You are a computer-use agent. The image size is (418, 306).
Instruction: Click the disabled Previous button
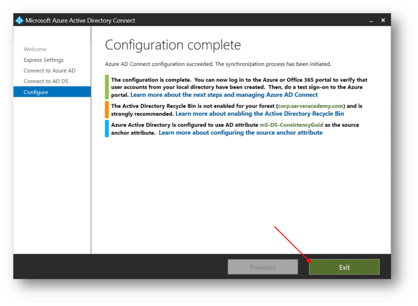(x=262, y=267)
